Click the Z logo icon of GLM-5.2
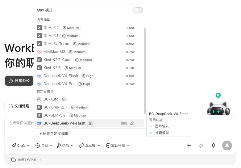The image size is (241, 168). pyautogui.click(x=39, y=28)
